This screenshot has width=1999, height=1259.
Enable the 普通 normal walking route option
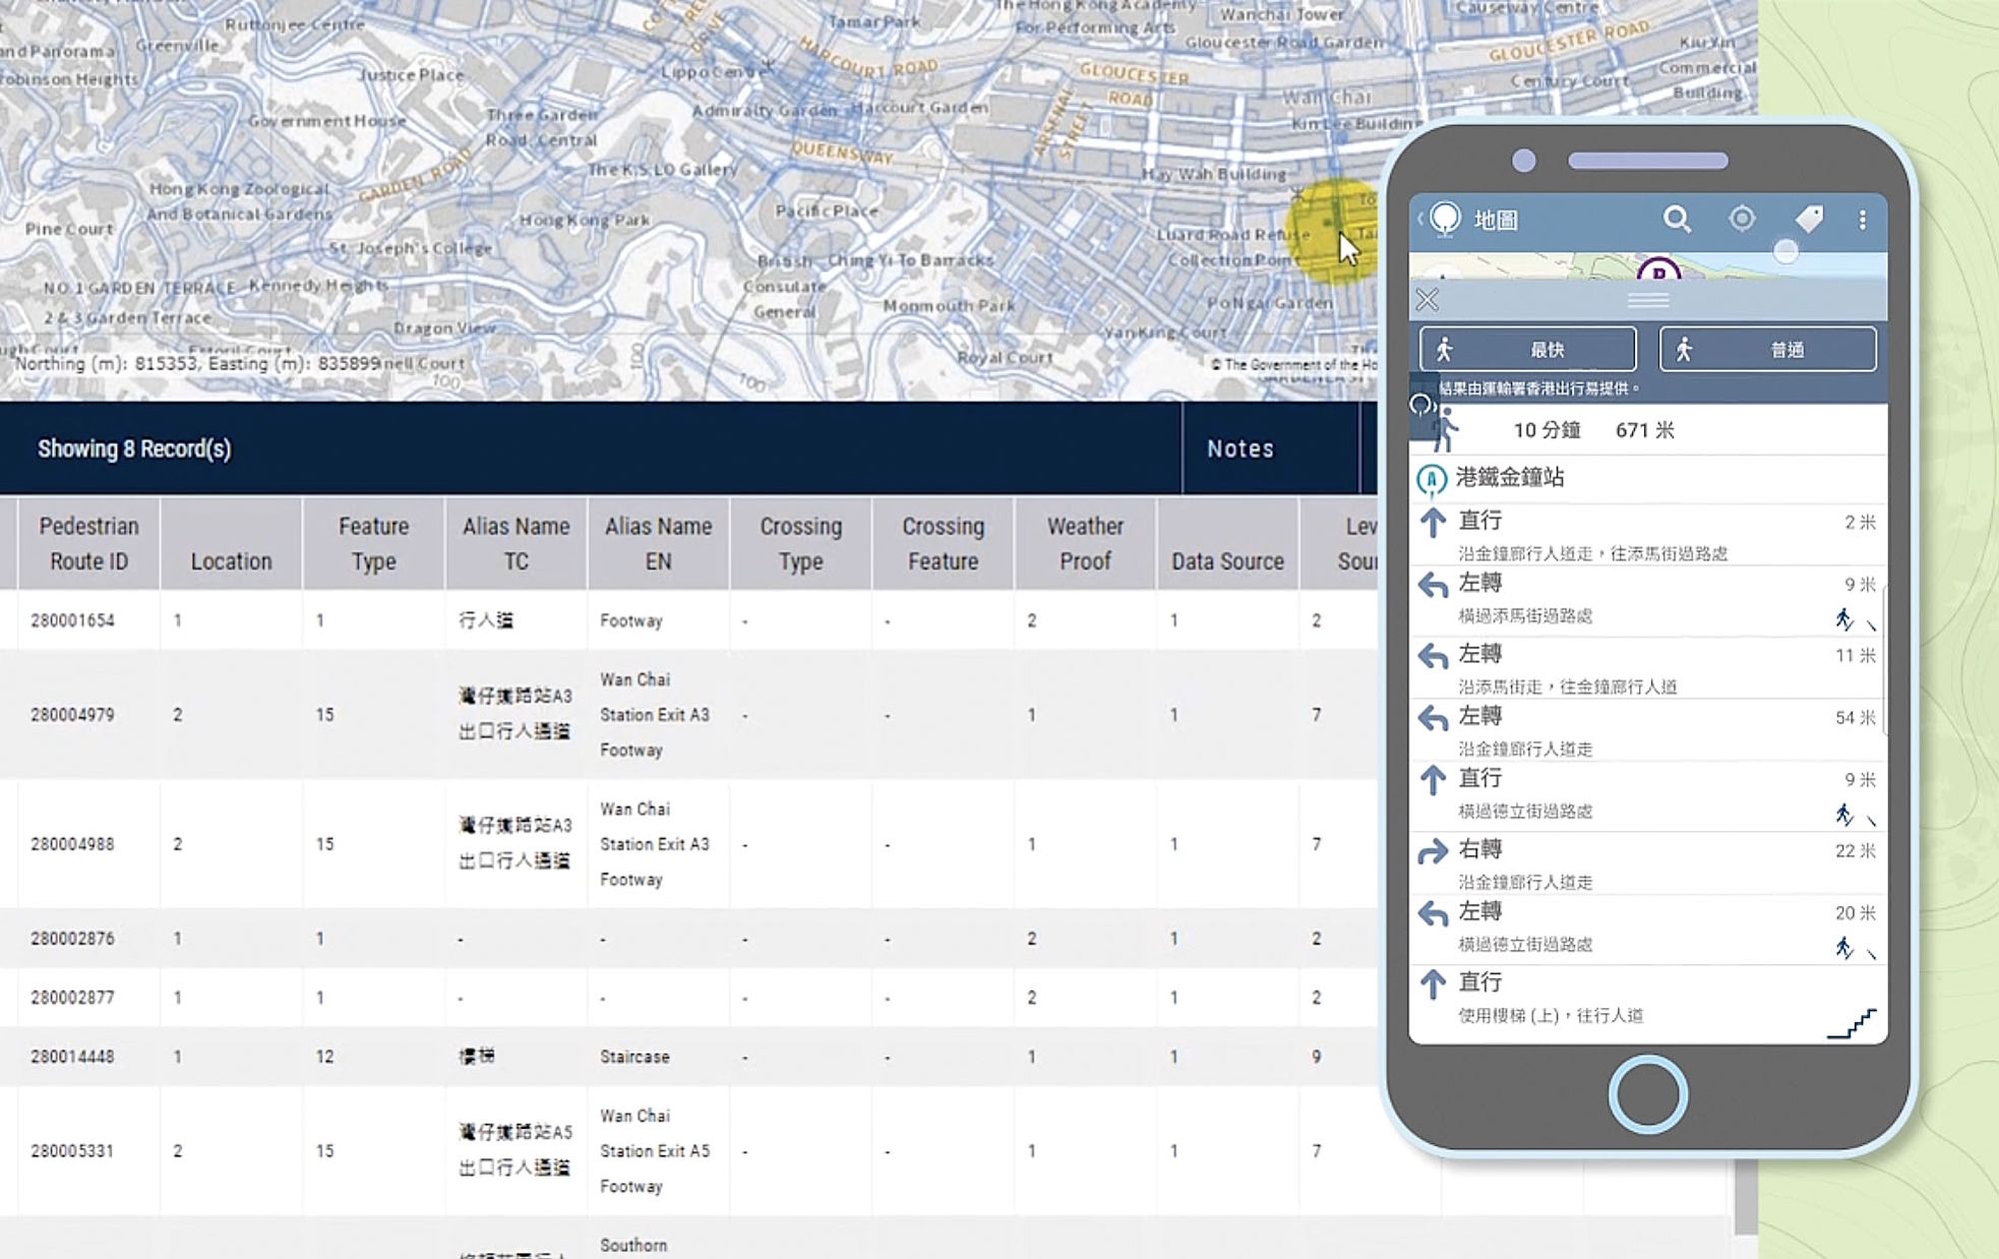pos(1767,349)
